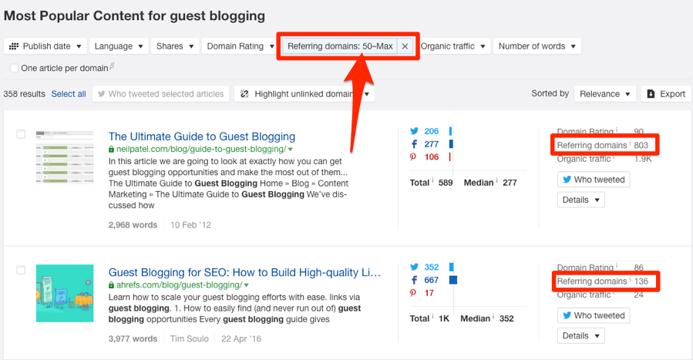This screenshot has height=360, width=693.
Task: Expand the arrow next to neilpatel.com URL
Action: (291, 150)
